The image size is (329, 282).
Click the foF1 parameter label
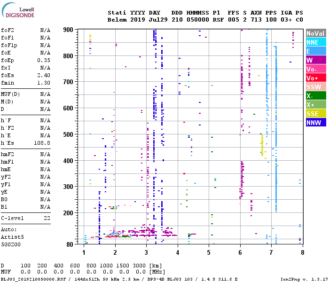(8, 38)
